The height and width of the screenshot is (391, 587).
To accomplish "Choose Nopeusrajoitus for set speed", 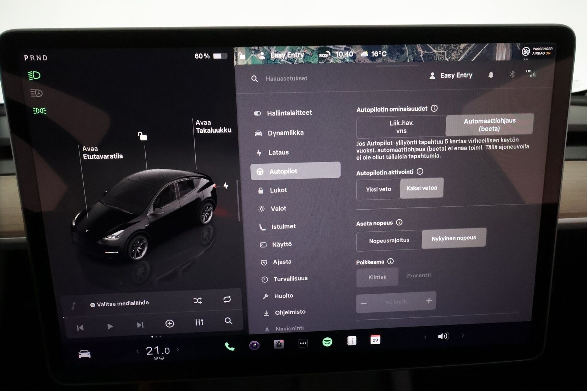I will point(389,240).
